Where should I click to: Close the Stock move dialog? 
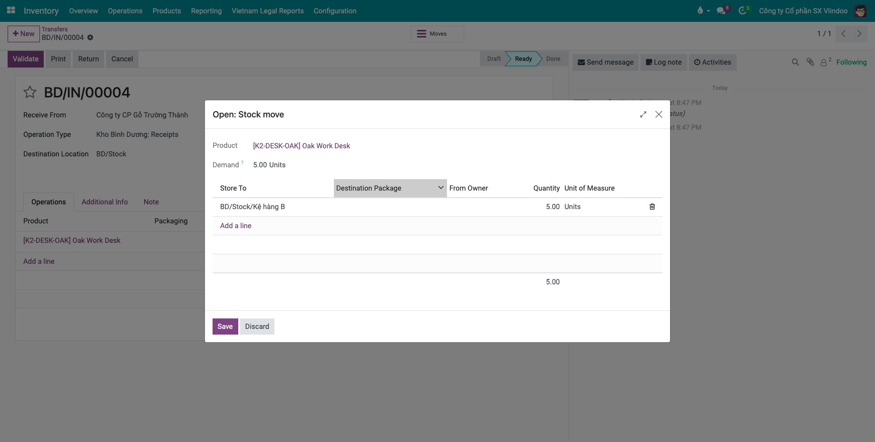tap(659, 115)
